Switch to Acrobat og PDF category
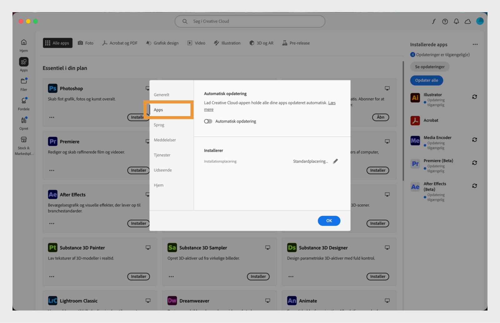Viewport: 500px width, 323px height. (x=120, y=43)
